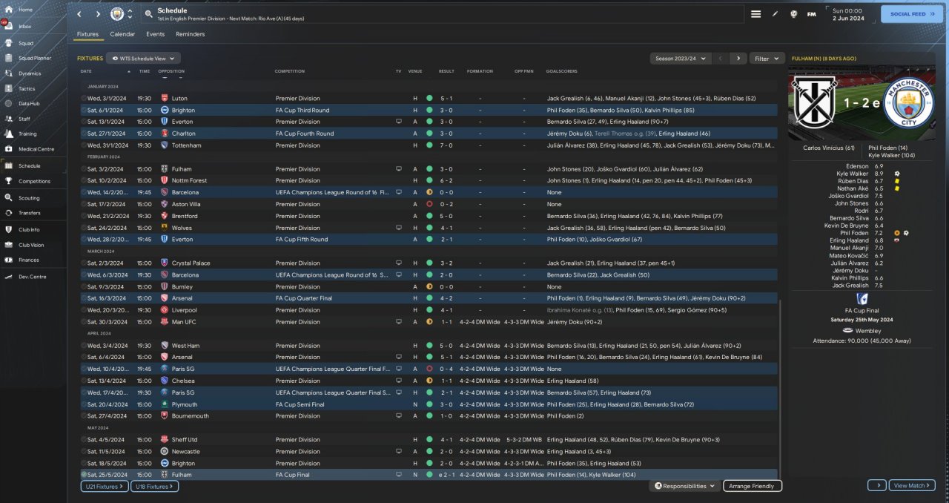This screenshot has height=503, width=949.
Task: Open the hamburger menu icon in top bar
Action: (755, 14)
